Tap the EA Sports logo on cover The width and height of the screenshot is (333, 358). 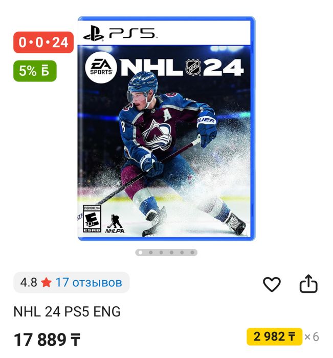101,68
